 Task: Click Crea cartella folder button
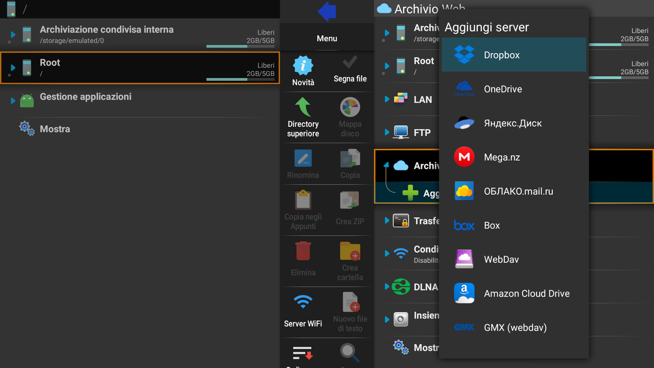350,261
